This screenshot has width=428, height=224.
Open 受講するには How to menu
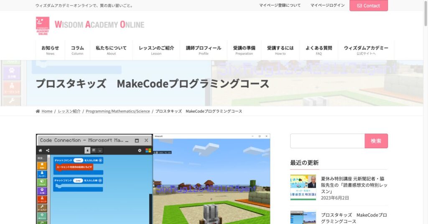(x=280, y=50)
